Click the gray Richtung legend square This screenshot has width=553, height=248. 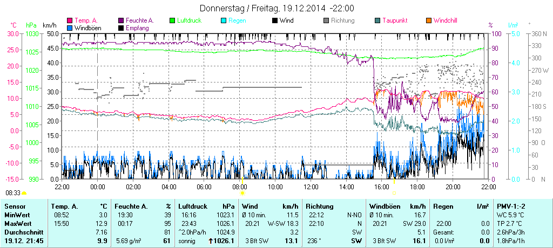pyautogui.click(x=326, y=20)
